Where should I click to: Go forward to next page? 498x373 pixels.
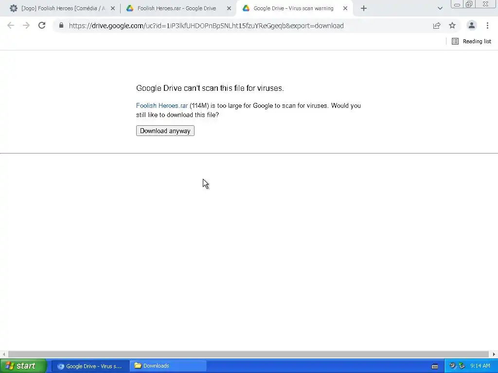point(26,25)
